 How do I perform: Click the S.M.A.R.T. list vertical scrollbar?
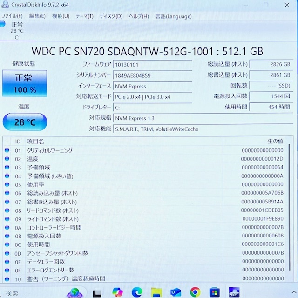click(290, 207)
